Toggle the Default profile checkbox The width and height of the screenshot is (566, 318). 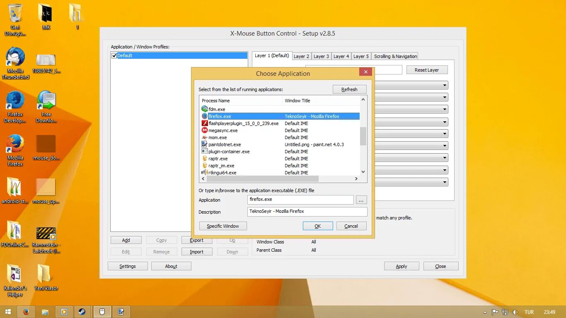114,55
